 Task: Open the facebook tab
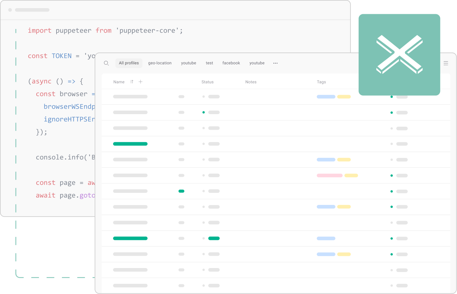click(x=231, y=63)
